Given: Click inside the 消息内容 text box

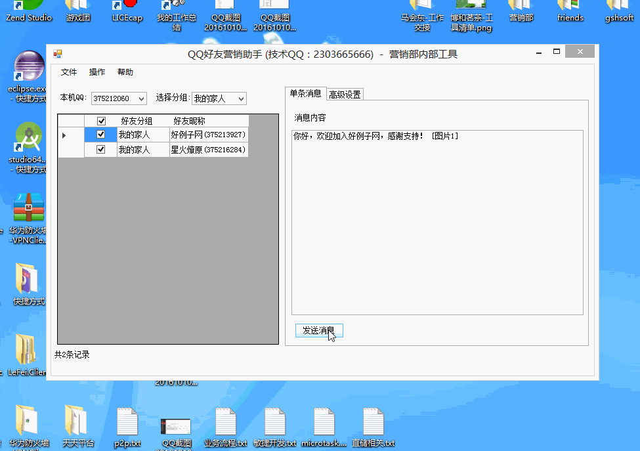Looking at the screenshot, I should [x=437, y=223].
